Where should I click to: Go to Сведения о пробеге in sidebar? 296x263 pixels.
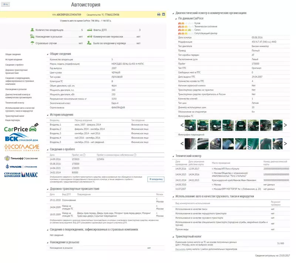[14, 65]
